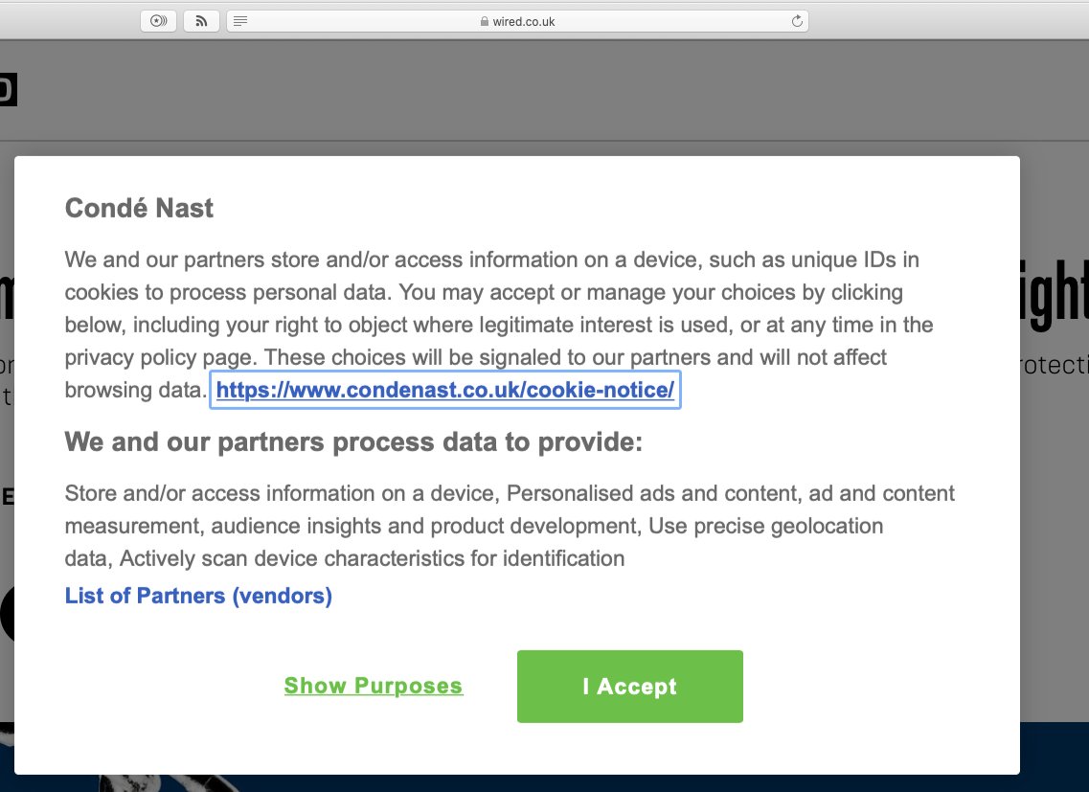This screenshot has height=792, width=1089.
Task: Click the Condé Nast dialog heading
Action: pos(138,207)
